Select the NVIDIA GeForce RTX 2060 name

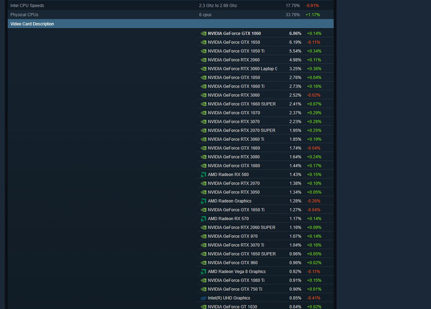[x=233, y=60]
